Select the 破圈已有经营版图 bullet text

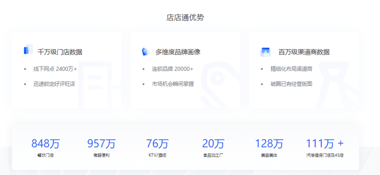[291, 84]
